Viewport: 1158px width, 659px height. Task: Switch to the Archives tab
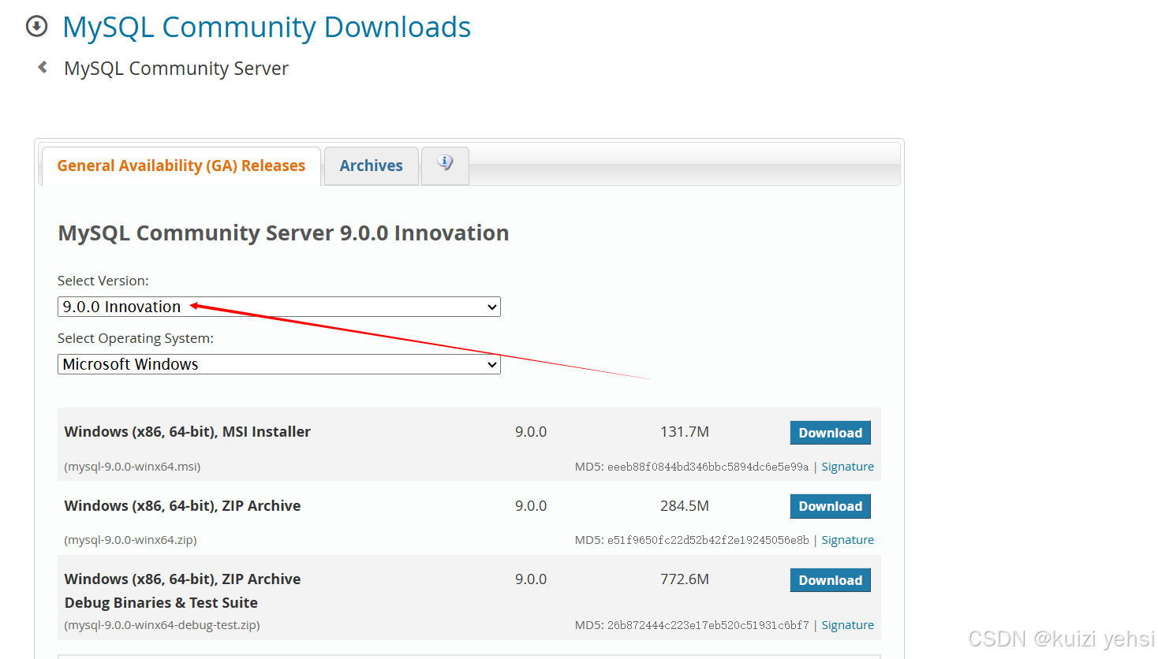371,166
